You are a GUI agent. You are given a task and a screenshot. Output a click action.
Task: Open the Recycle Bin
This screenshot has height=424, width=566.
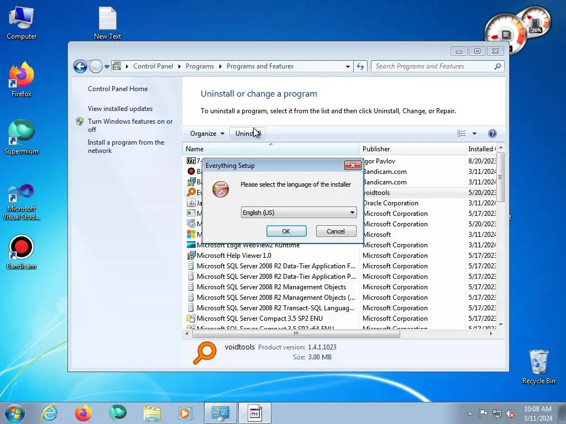(x=538, y=367)
